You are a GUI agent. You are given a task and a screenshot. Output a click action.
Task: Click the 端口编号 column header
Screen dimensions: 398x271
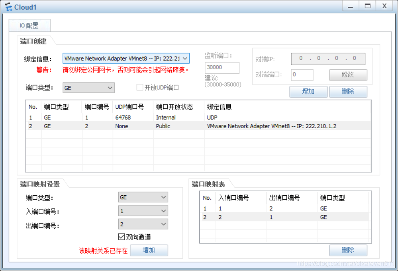[x=97, y=107]
